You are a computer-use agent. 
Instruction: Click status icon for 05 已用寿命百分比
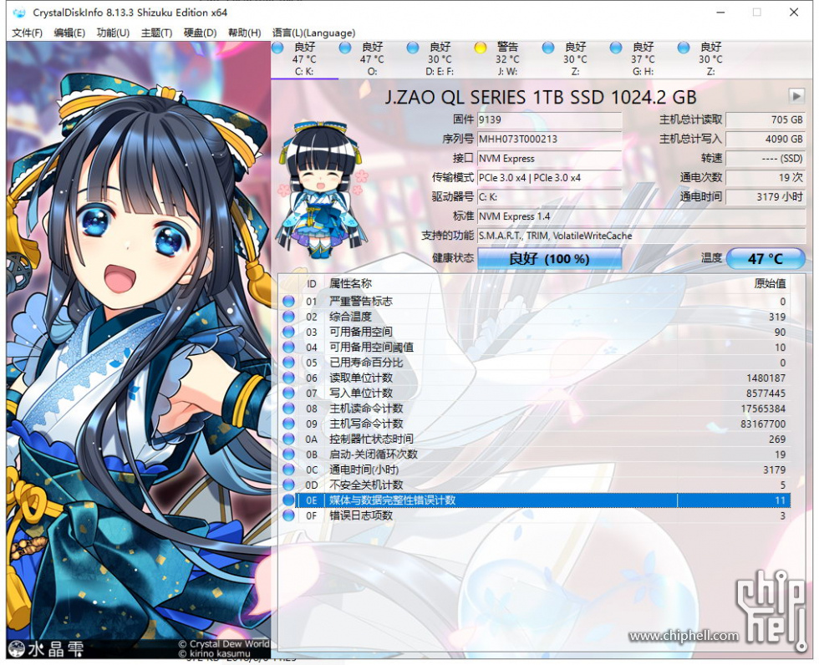[x=288, y=363]
